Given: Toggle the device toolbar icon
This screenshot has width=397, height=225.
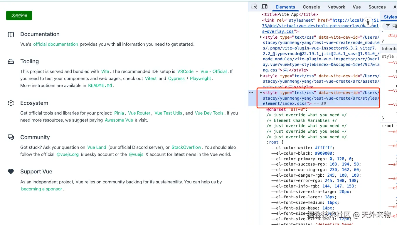Looking at the screenshot, I should tap(265, 7).
